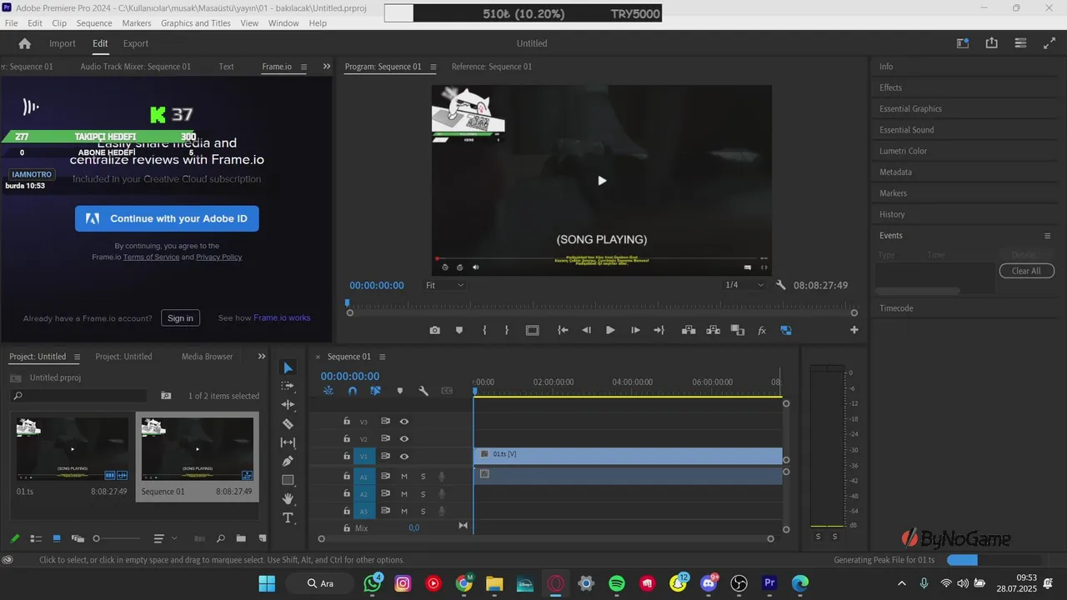Viewport: 1067px width, 600px height.
Task: Step forward one frame
Action: (x=635, y=330)
